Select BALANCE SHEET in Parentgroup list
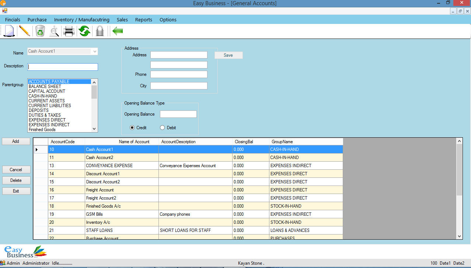The image size is (471, 268). pos(59,87)
